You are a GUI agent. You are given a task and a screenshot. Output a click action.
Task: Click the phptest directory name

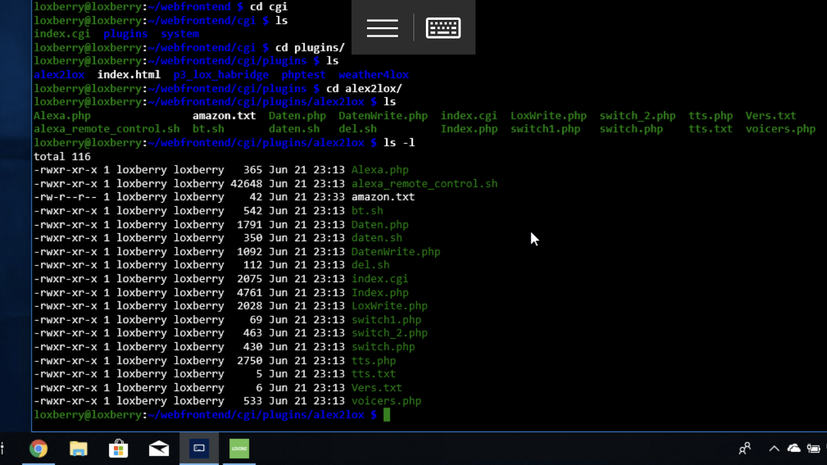304,74
